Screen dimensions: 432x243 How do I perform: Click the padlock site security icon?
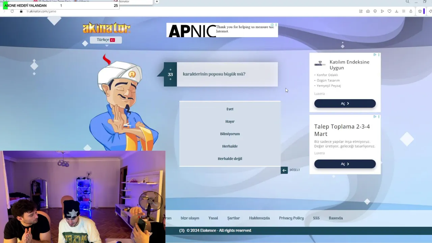(x=21, y=11)
